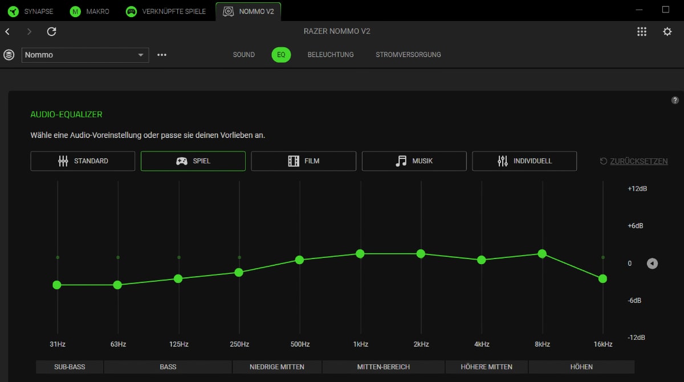Open the settings gear icon
Viewport: 684px width, 382px height.
(x=667, y=32)
